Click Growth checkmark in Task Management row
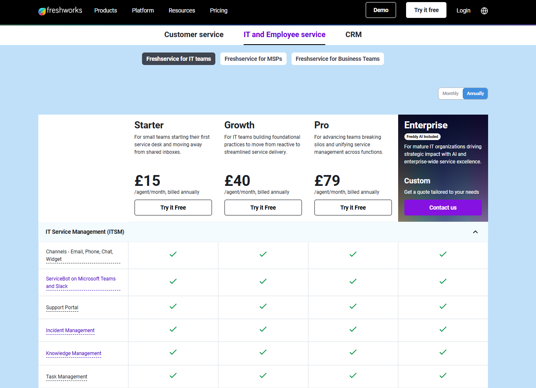536x388 pixels. [x=263, y=375]
